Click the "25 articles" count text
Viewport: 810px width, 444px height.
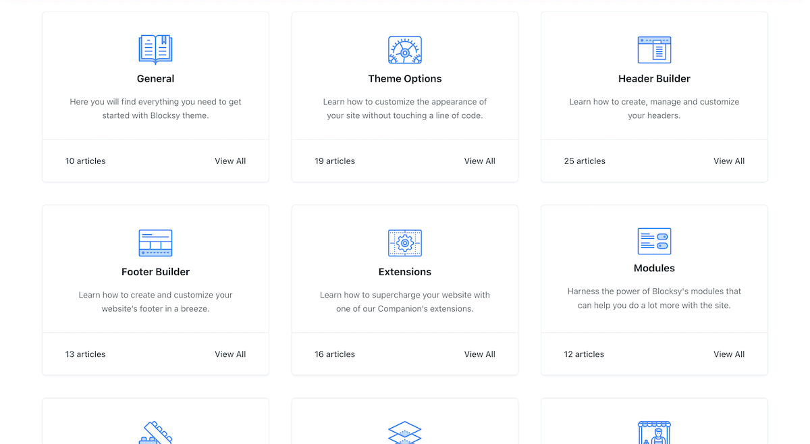pos(585,161)
